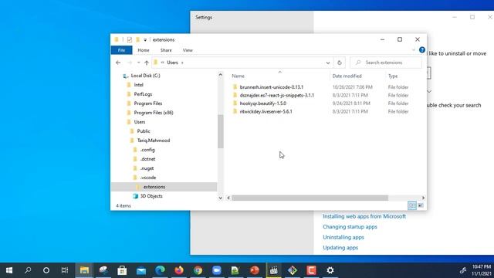Open PowerPoint from the taskbar
This screenshot has height=278, width=494.
coord(255,270)
